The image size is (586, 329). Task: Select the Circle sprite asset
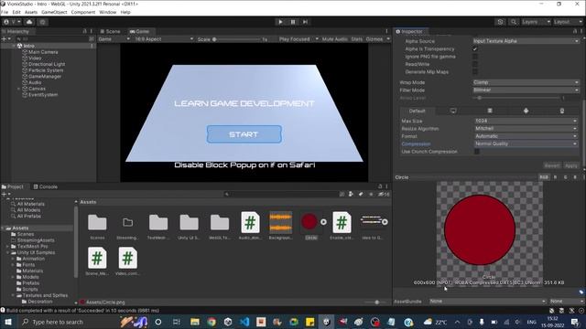309,221
